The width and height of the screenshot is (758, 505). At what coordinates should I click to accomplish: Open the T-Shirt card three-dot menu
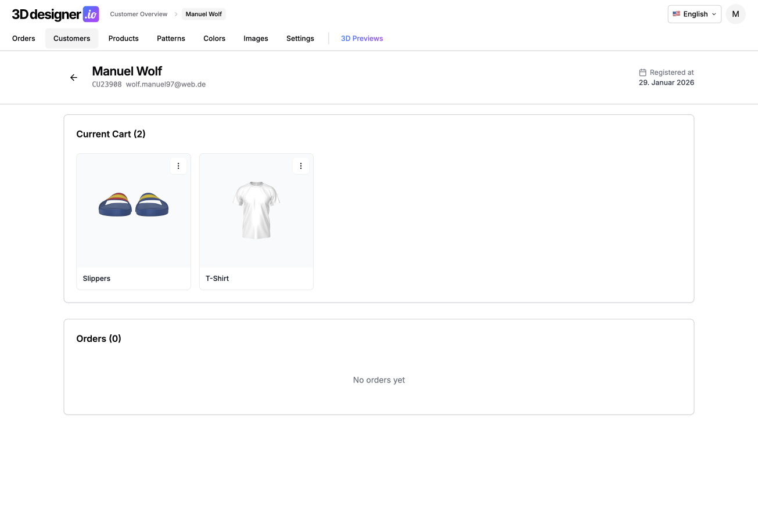click(301, 166)
